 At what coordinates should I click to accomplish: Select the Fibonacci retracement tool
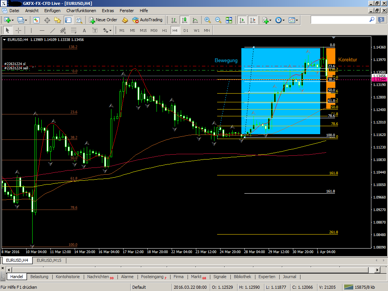pyautogui.click(x=74, y=30)
